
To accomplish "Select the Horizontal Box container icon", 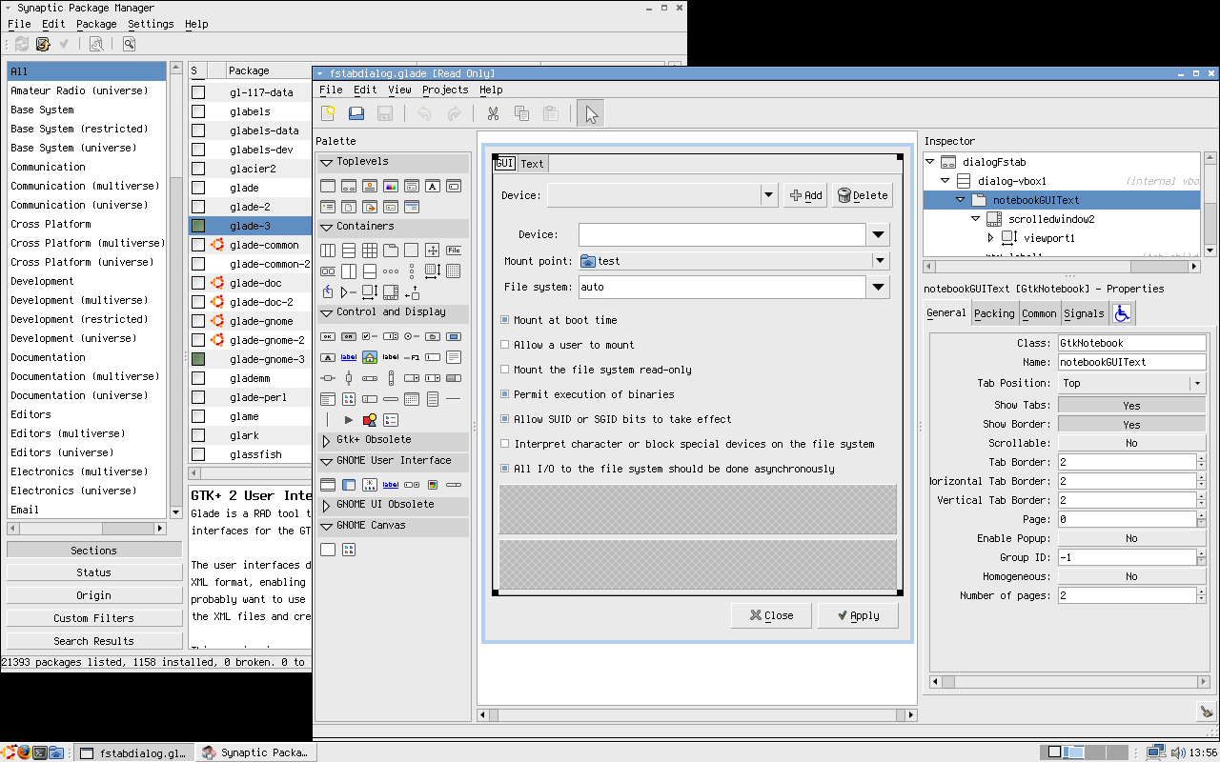I will pyautogui.click(x=328, y=251).
